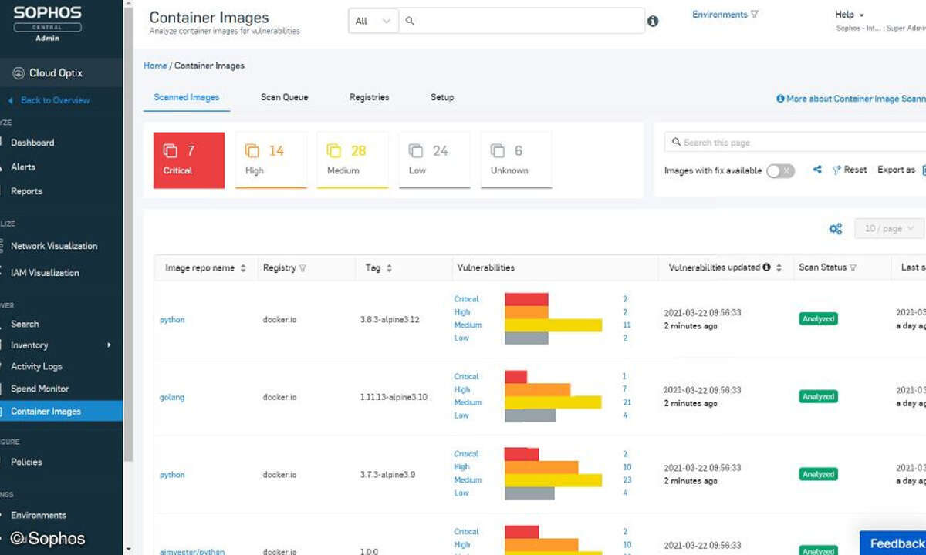Click orange High bar for python 3.7.3

(x=541, y=467)
